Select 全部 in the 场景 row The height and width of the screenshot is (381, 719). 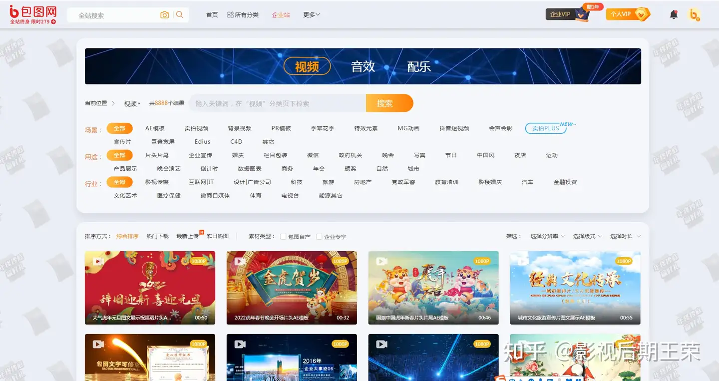pos(119,128)
